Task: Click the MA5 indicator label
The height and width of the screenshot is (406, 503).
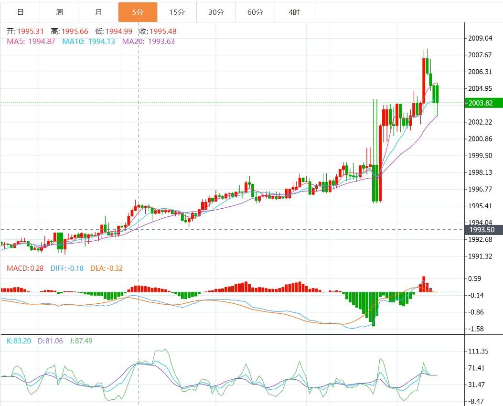Action: tap(31, 41)
